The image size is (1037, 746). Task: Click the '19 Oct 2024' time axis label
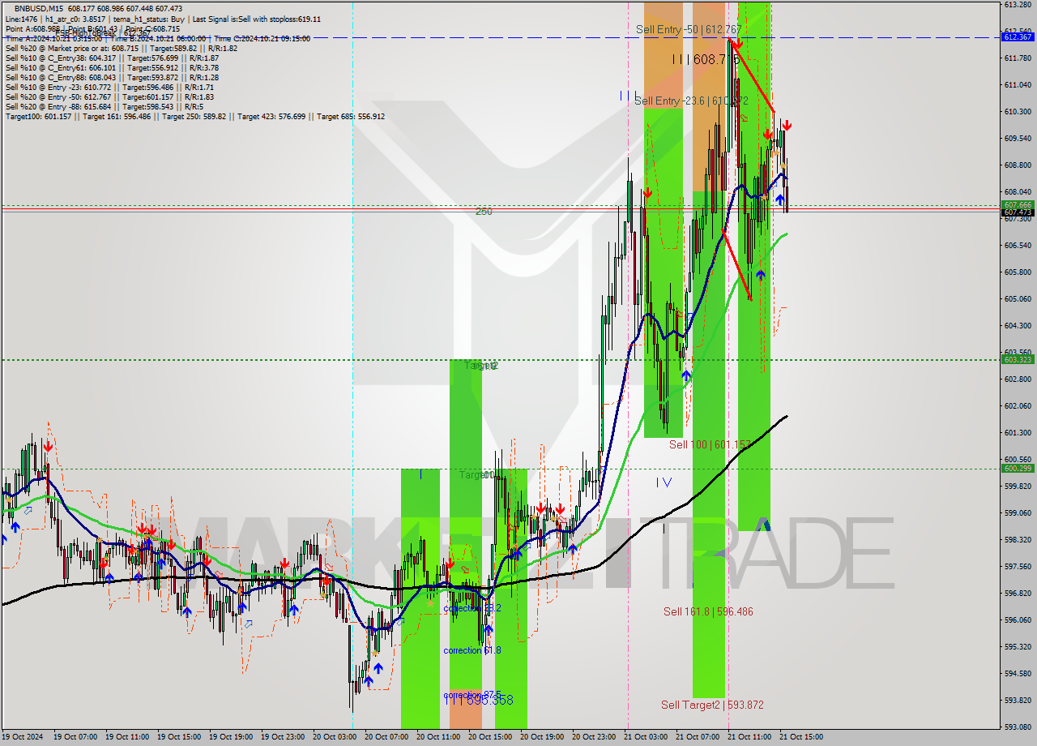(23, 737)
